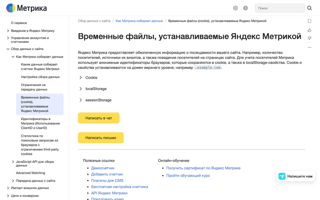
Task: Collapse Как Метрика собирает данные chevron
Action: click(13, 57)
